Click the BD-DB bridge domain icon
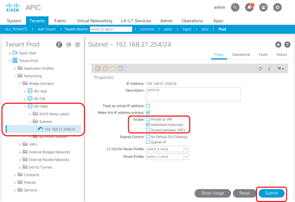 [x=30, y=98]
